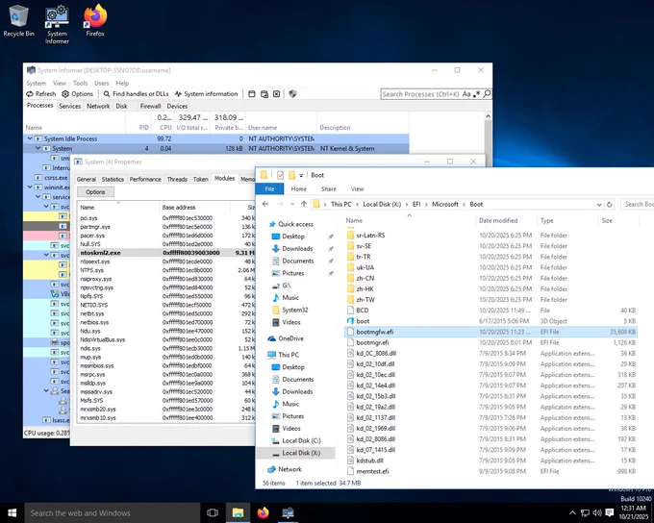Screen dimensions: 654x523
Task: Click Refresh in System Informer toolbar
Action: (40, 94)
